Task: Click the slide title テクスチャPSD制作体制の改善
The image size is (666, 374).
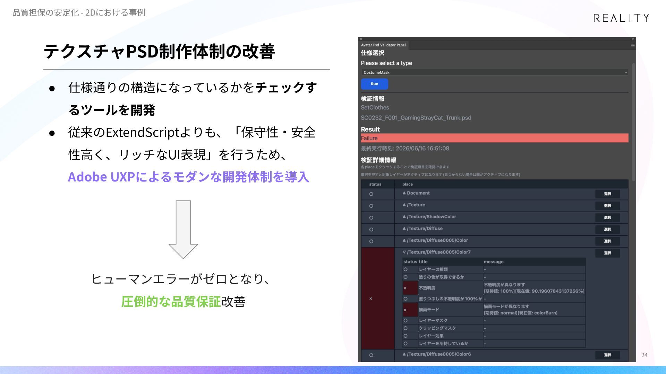Action: (159, 51)
